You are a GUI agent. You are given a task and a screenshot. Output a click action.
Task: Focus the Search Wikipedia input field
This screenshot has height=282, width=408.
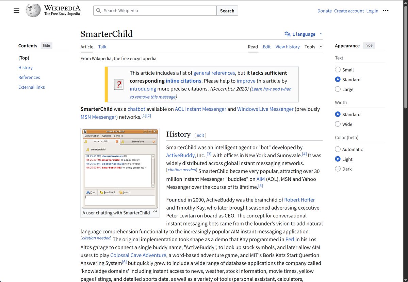(x=155, y=11)
